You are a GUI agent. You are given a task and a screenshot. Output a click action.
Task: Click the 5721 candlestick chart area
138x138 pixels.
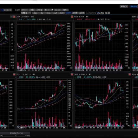point(42,95)
